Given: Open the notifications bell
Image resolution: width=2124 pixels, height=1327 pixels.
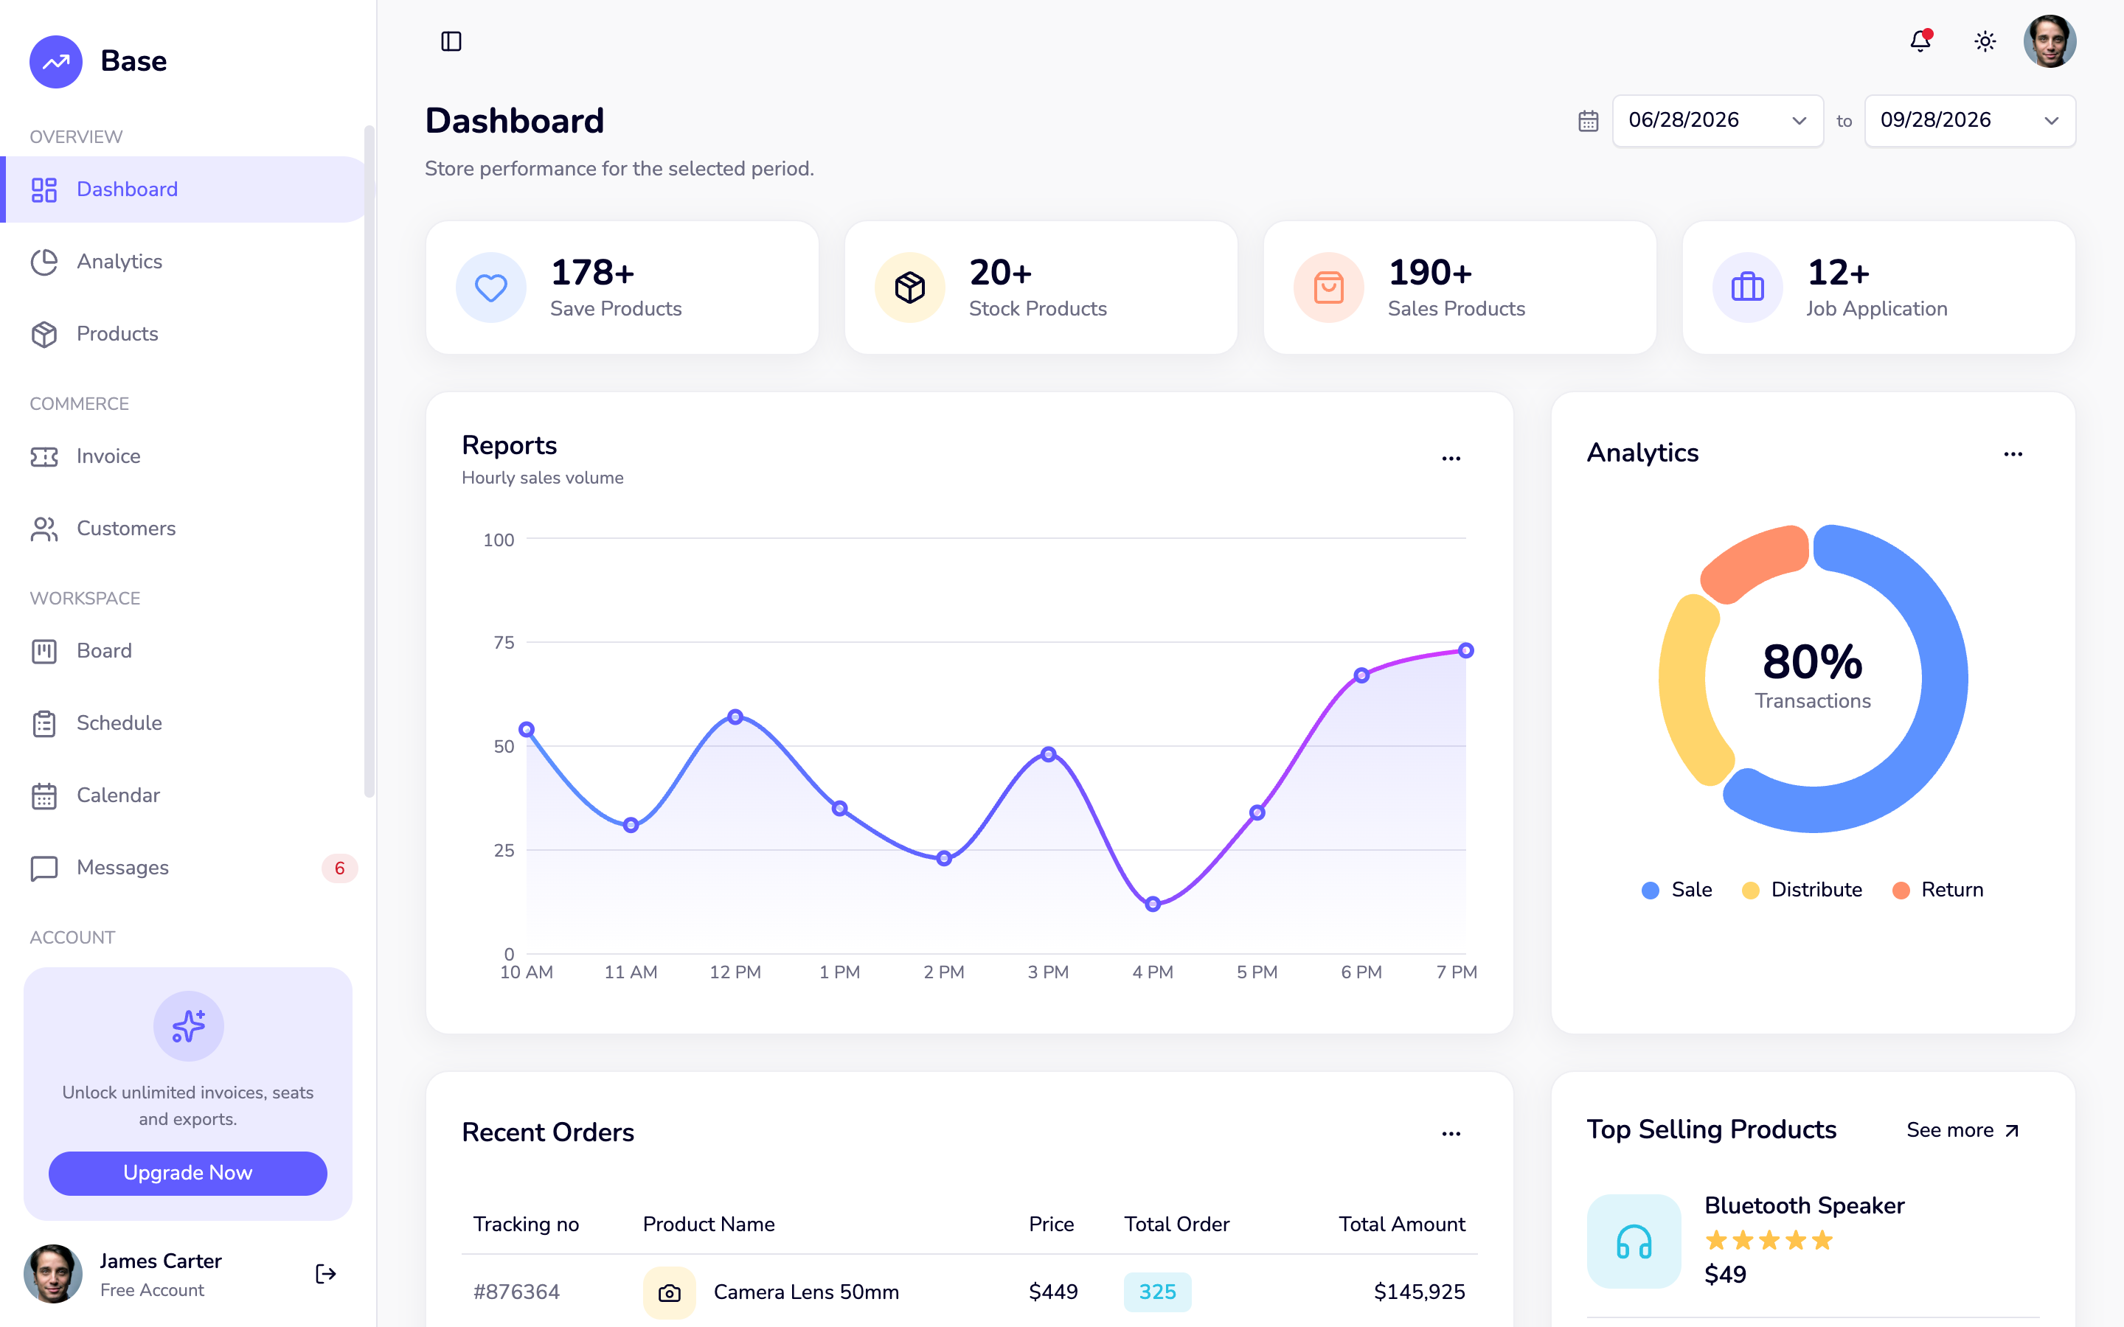Looking at the screenshot, I should (x=1920, y=41).
